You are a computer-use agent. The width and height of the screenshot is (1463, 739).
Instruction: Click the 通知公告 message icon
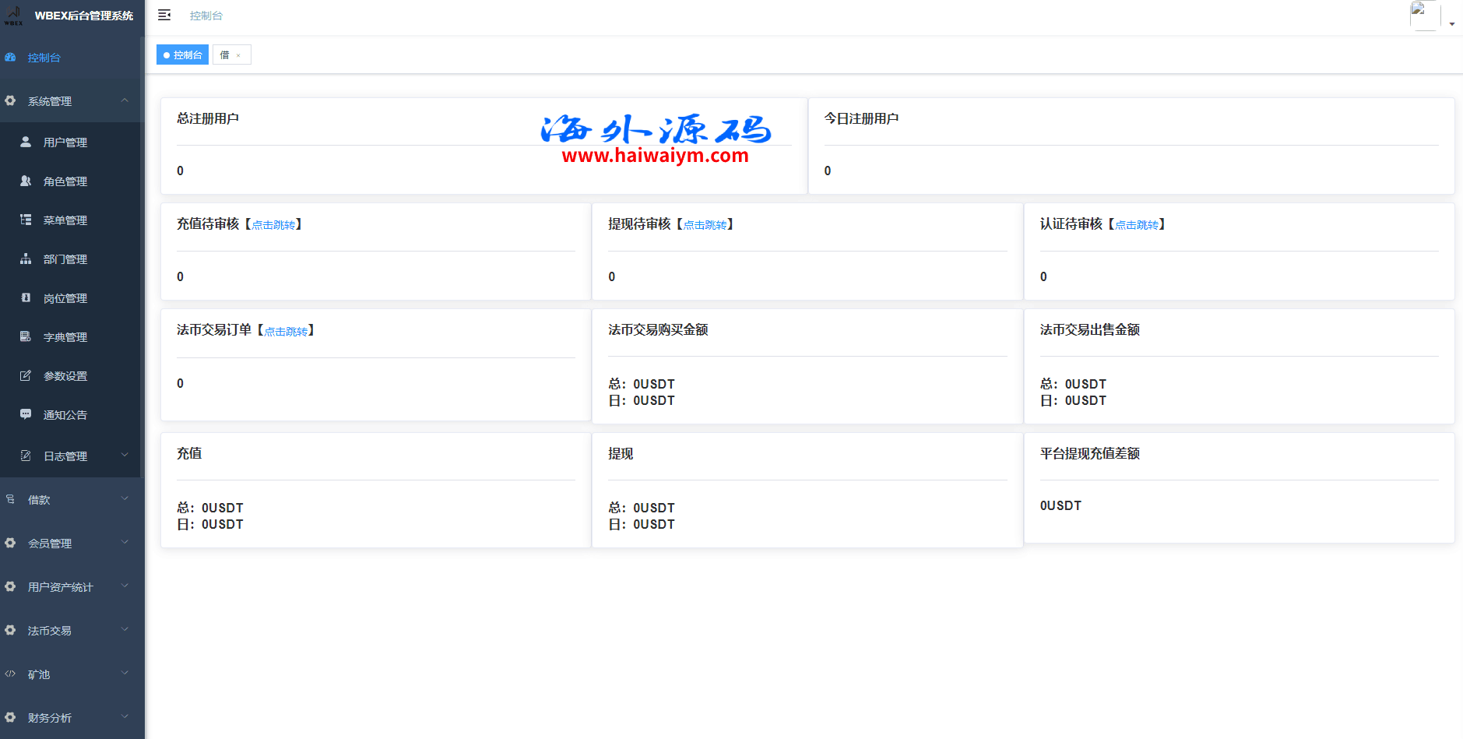pyautogui.click(x=26, y=414)
